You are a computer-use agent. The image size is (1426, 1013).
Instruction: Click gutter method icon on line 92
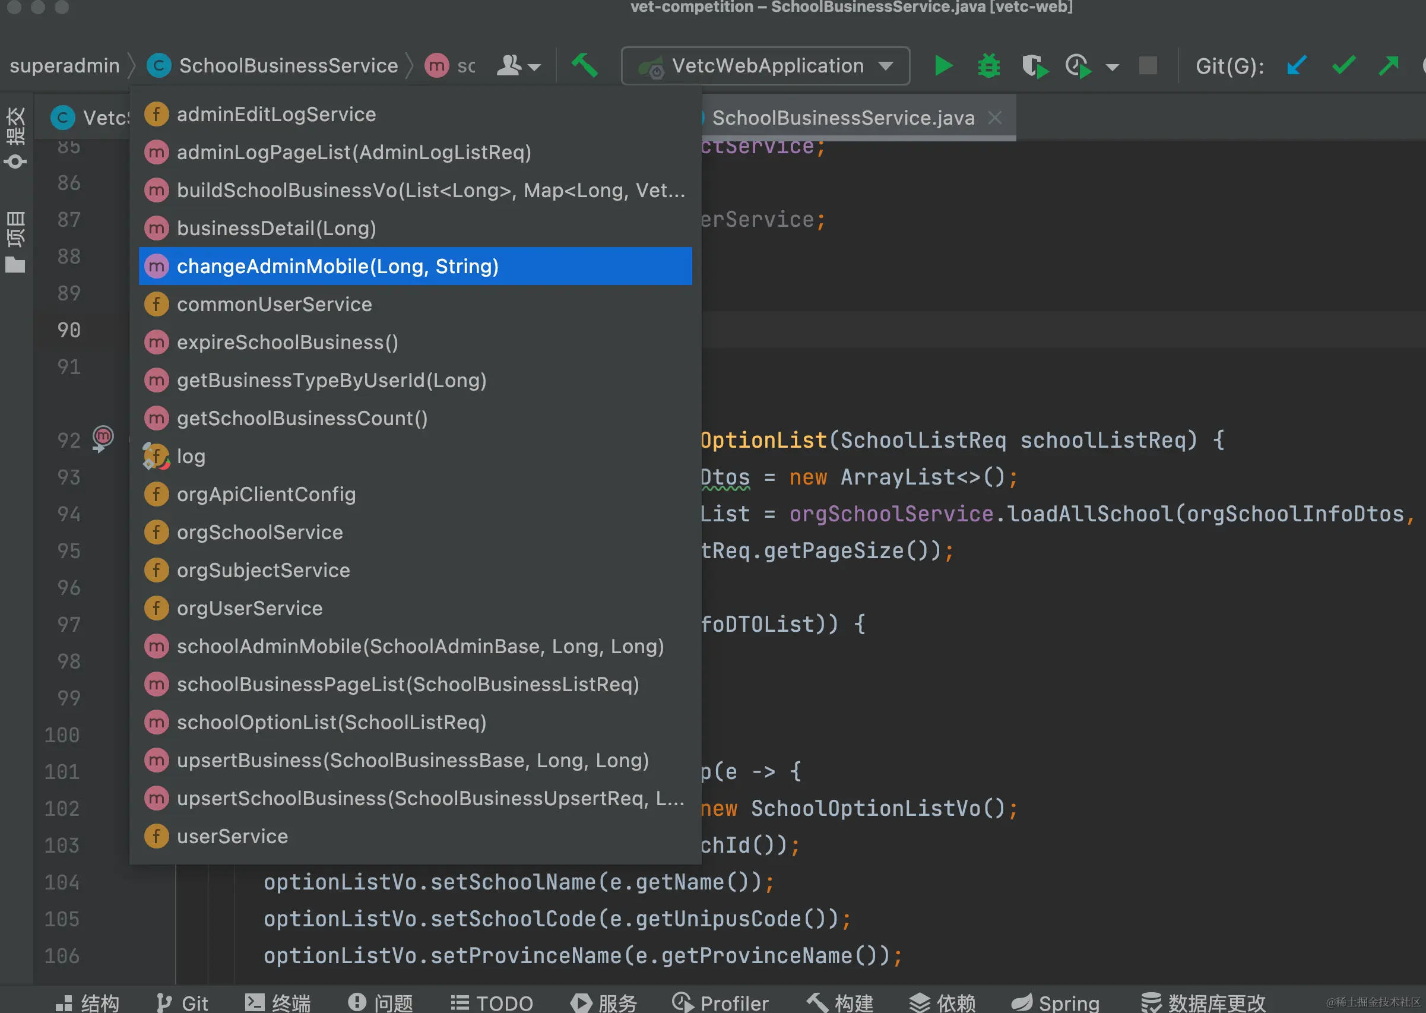tap(103, 437)
